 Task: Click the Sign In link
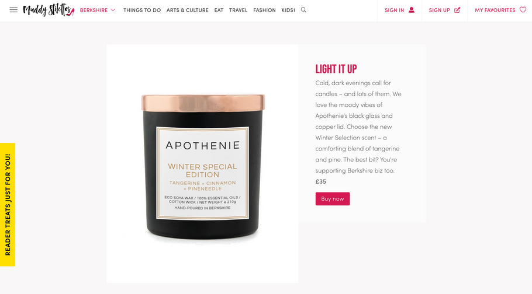point(394,10)
